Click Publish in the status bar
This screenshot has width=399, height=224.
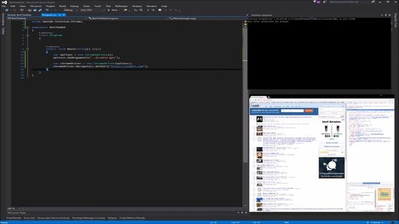tap(375, 223)
